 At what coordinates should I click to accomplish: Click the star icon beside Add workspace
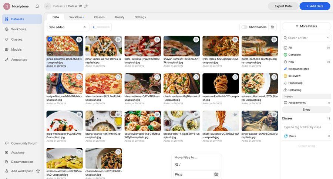[38, 171]
